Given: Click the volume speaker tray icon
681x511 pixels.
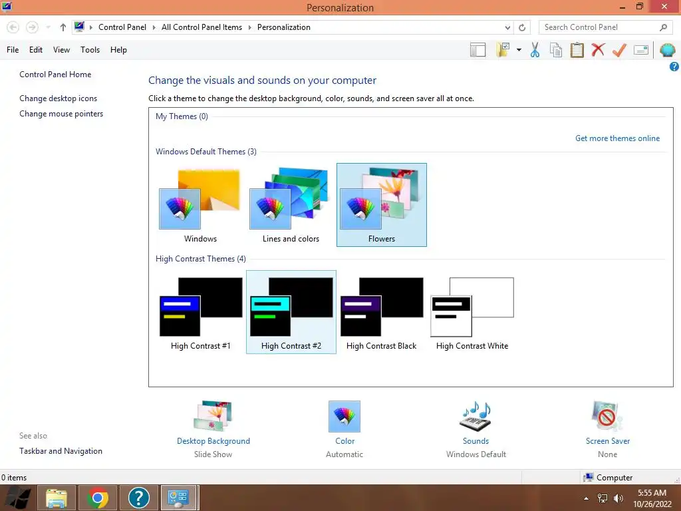Looking at the screenshot, I should click(618, 498).
